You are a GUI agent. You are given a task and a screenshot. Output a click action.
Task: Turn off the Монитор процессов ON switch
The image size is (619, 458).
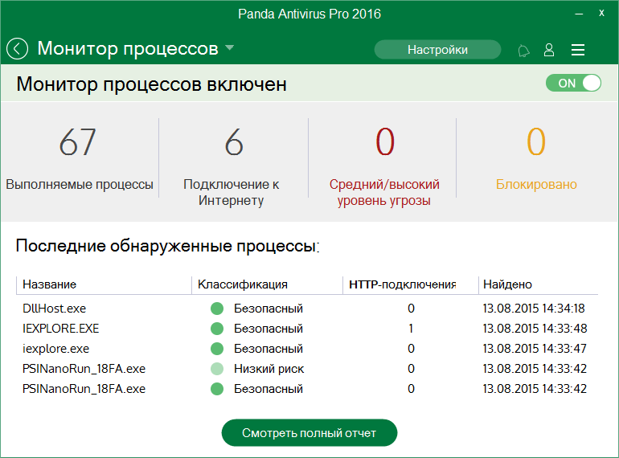point(574,84)
